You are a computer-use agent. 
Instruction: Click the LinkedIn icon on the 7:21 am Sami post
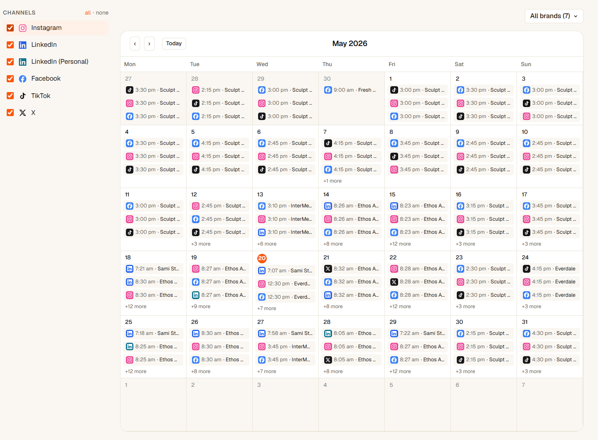(x=129, y=269)
